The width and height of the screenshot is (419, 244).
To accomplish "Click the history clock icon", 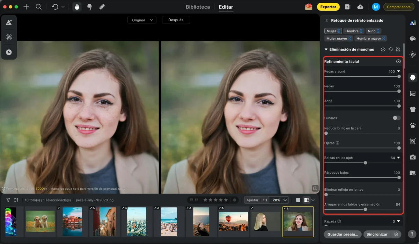I will point(9,52).
